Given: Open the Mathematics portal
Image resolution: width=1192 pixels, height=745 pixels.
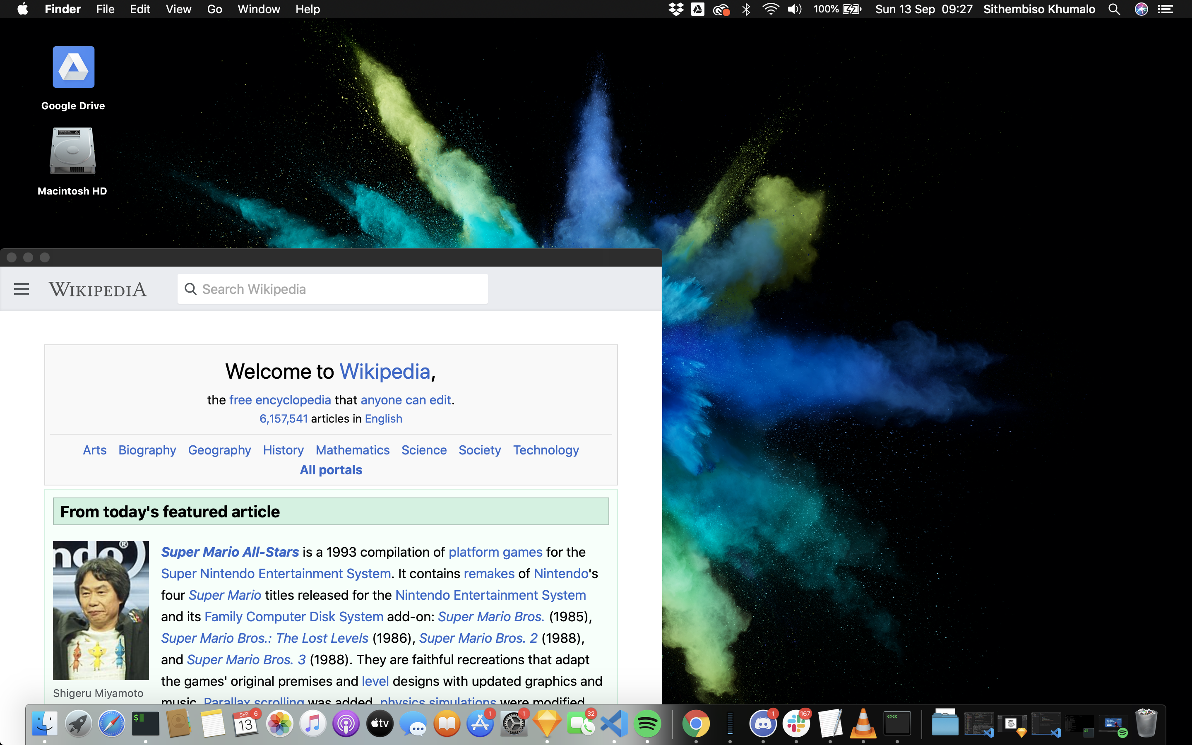Looking at the screenshot, I should coord(352,450).
